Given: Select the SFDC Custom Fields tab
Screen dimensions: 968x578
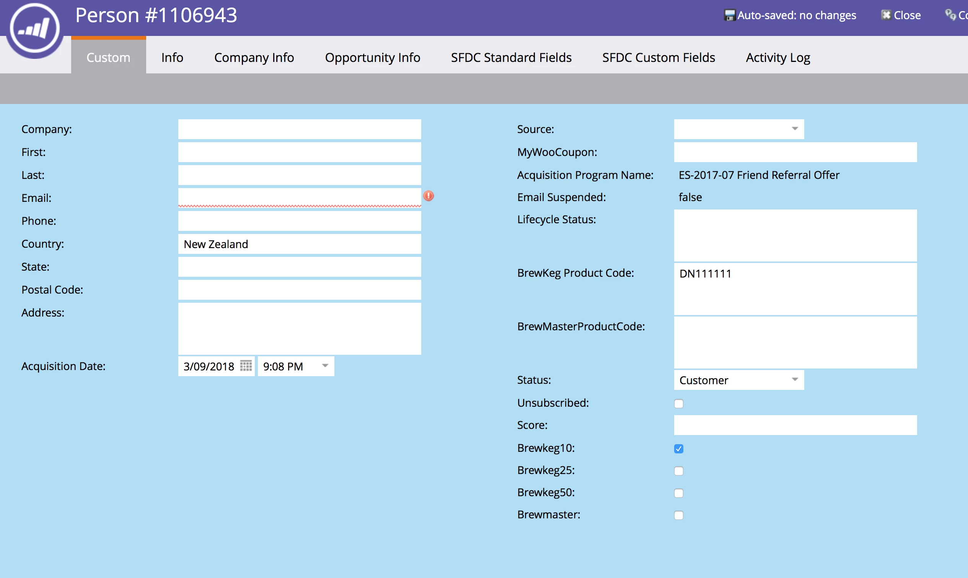Looking at the screenshot, I should tap(658, 57).
